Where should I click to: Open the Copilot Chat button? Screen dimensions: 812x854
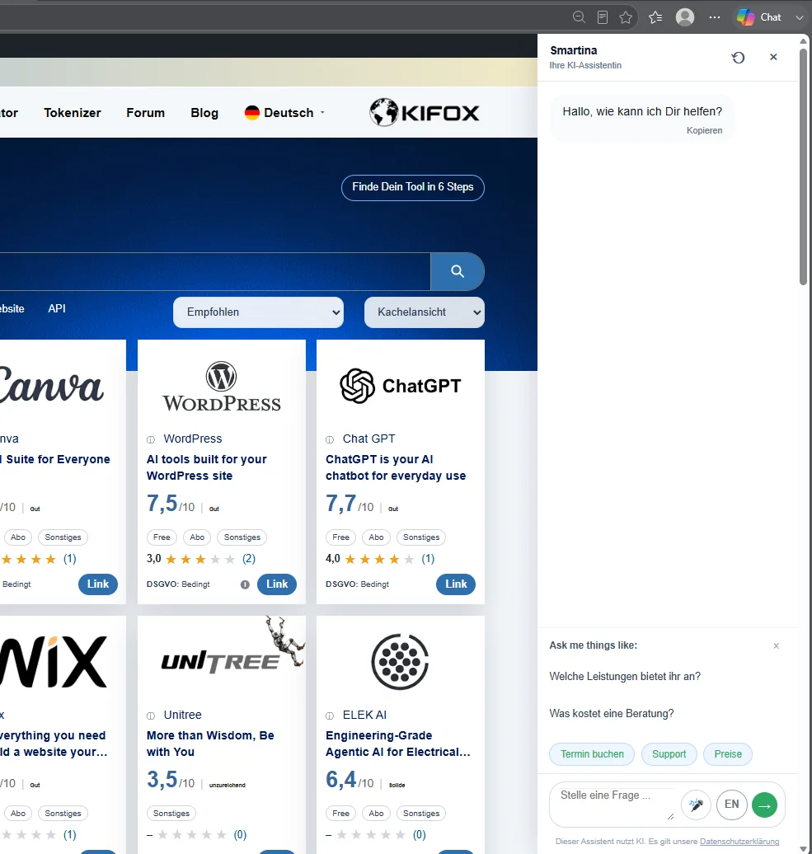tap(759, 17)
